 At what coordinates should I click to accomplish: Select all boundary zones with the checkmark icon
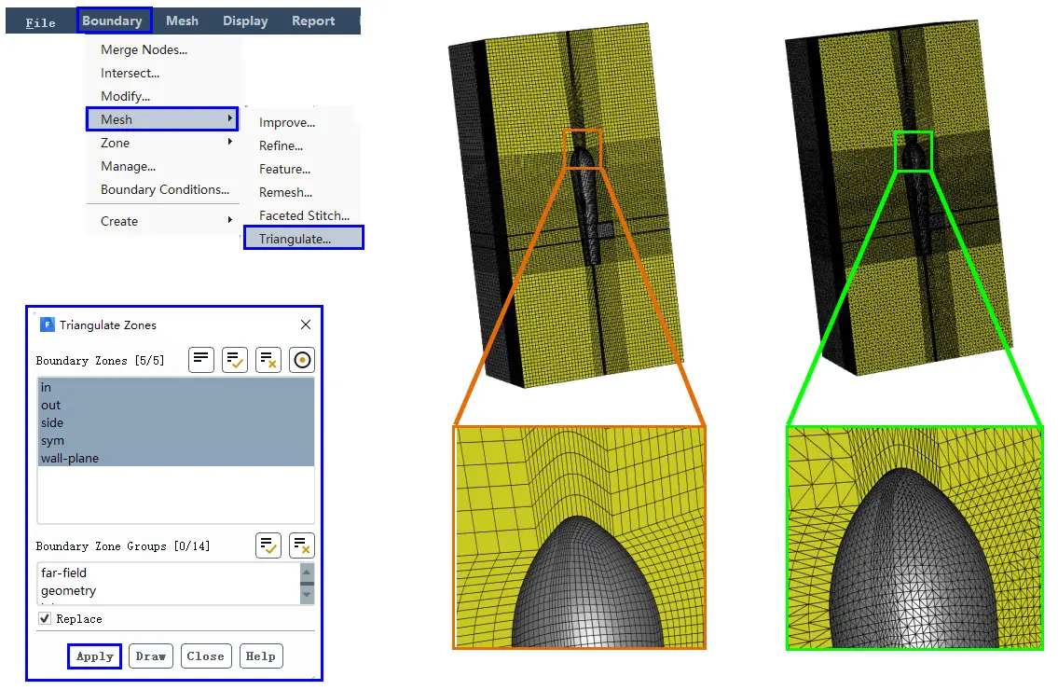(234, 360)
